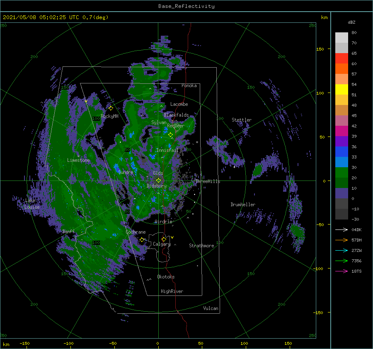Click the orange 57DM arrow in legend

point(342,240)
